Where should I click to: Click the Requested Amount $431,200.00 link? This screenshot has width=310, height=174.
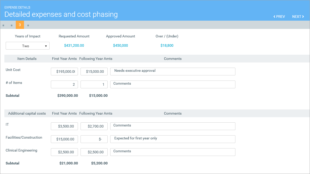tap(74, 45)
